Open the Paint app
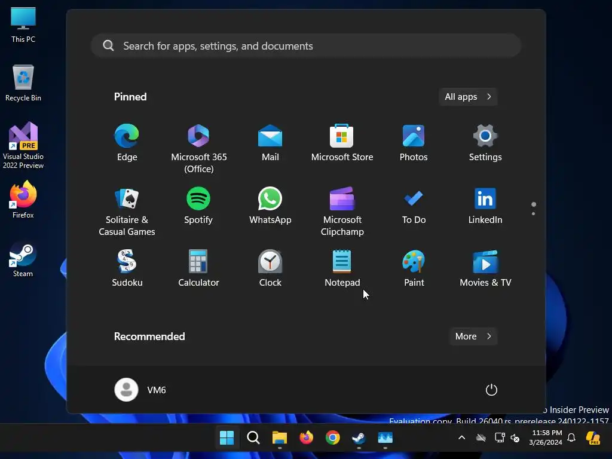612x459 pixels. 414,268
